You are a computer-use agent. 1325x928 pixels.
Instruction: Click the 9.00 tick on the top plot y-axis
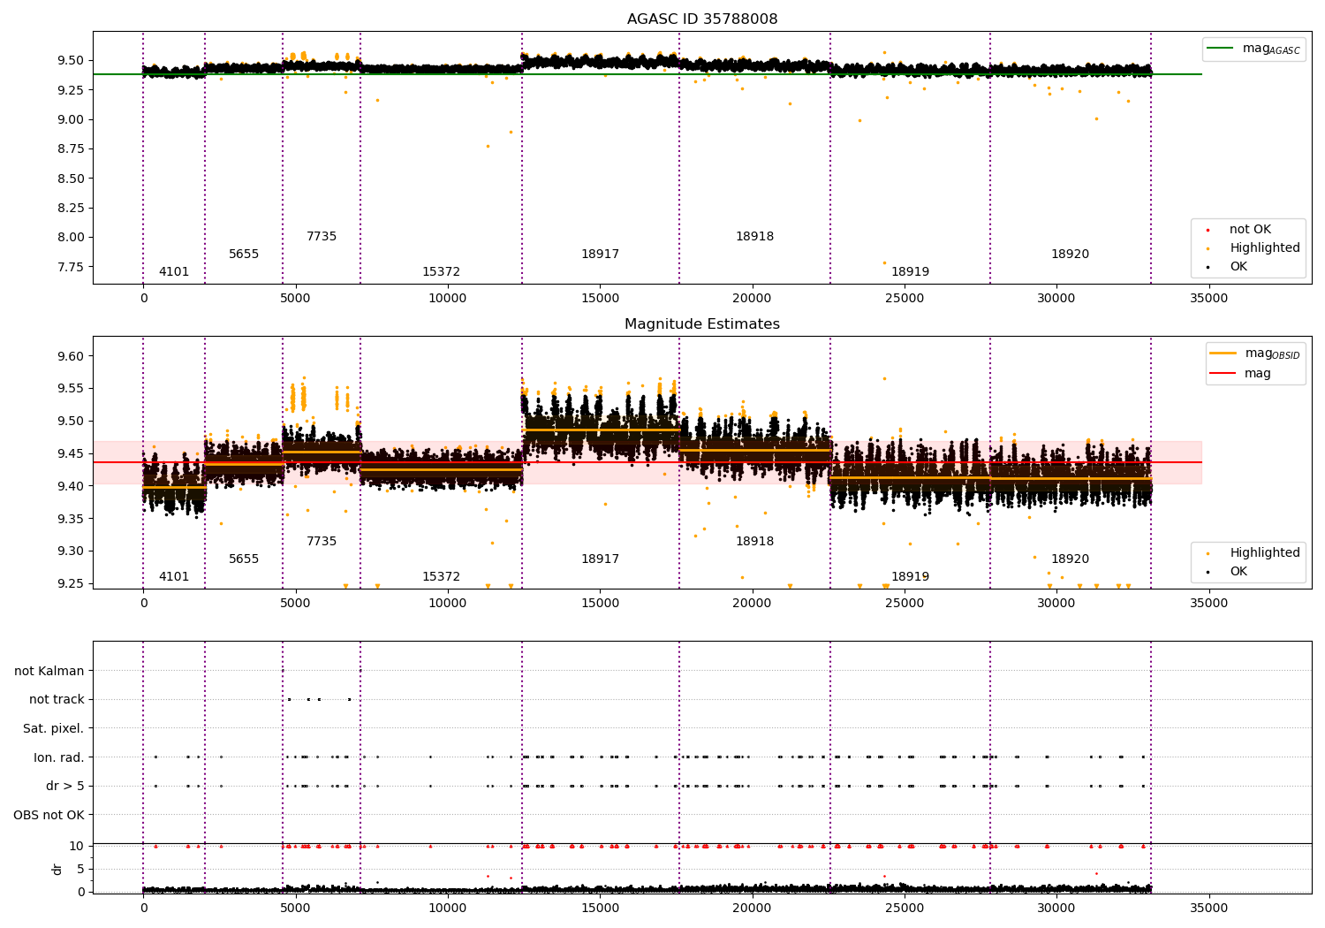point(71,119)
